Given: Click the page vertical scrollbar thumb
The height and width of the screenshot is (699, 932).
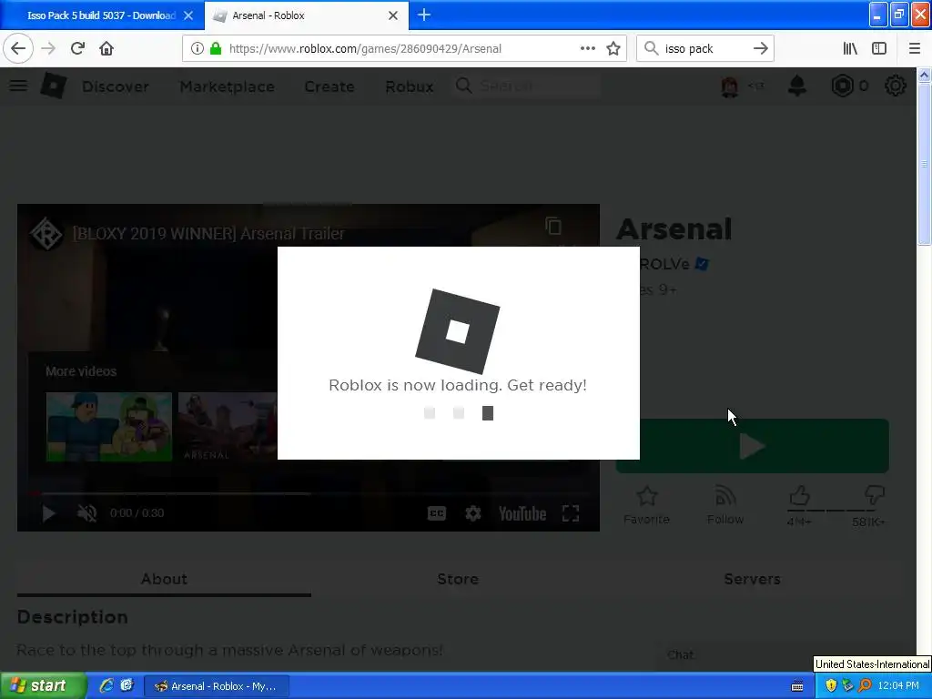Looking at the screenshot, I should (x=924, y=164).
